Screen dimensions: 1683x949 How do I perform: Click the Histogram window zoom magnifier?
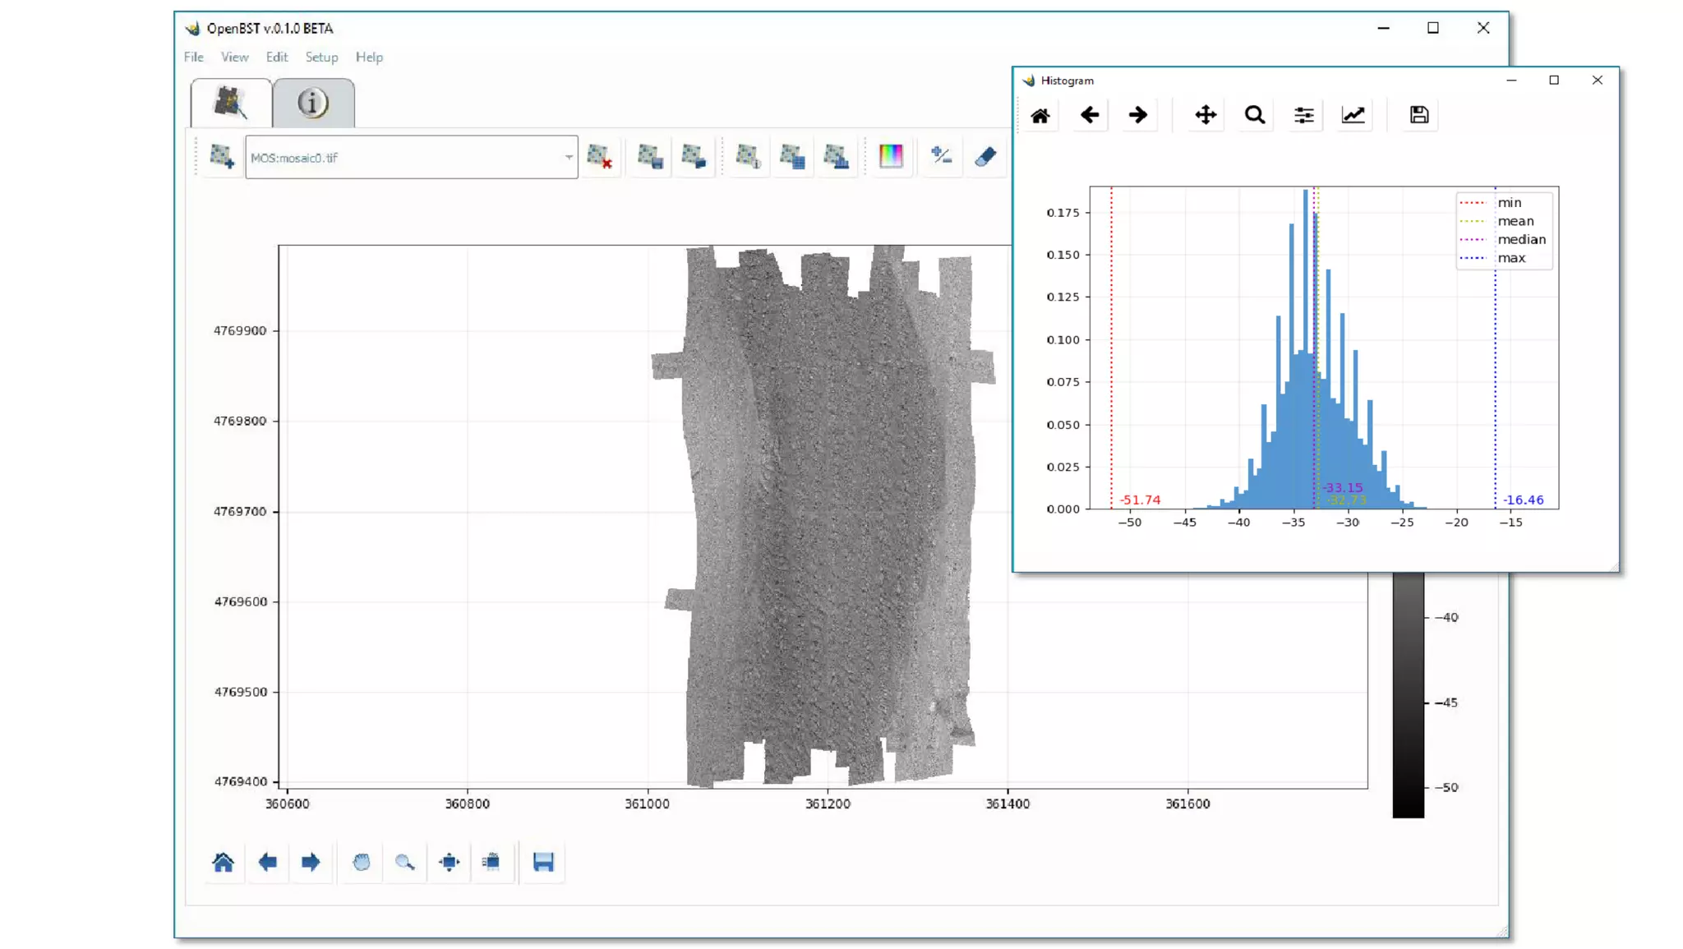[x=1254, y=115]
